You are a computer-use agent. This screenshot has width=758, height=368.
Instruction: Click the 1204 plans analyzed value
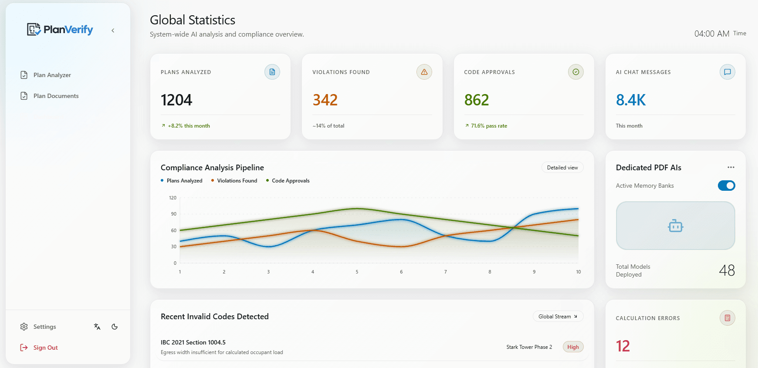(176, 100)
